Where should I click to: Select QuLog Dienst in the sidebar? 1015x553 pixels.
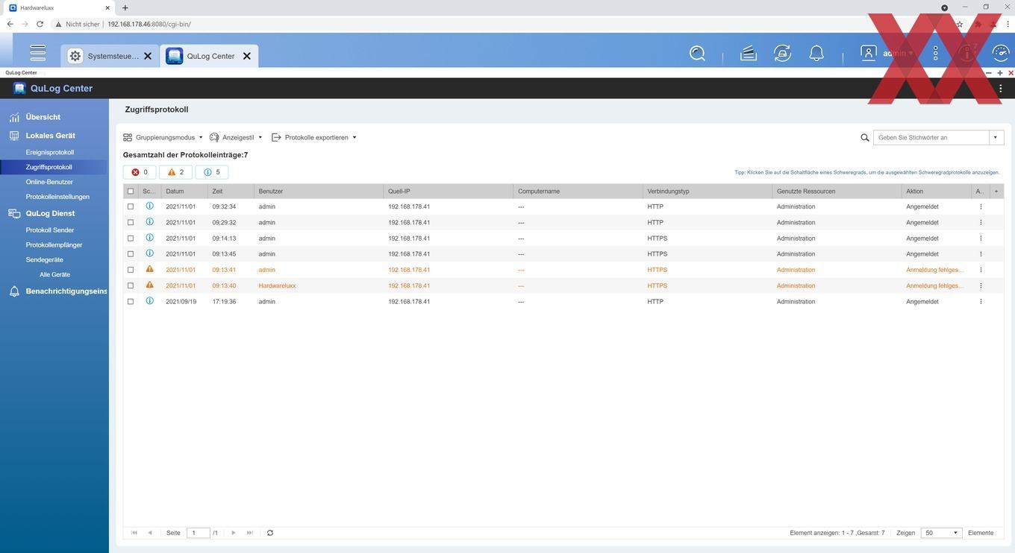(50, 213)
